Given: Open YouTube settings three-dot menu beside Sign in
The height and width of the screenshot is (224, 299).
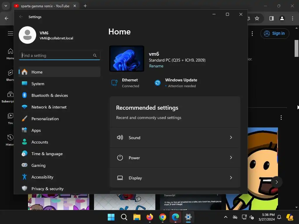Looking at the screenshot, I should click(x=252, y=34).
